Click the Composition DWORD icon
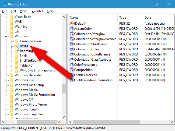The image size is (175, 131). coord(71,70)
